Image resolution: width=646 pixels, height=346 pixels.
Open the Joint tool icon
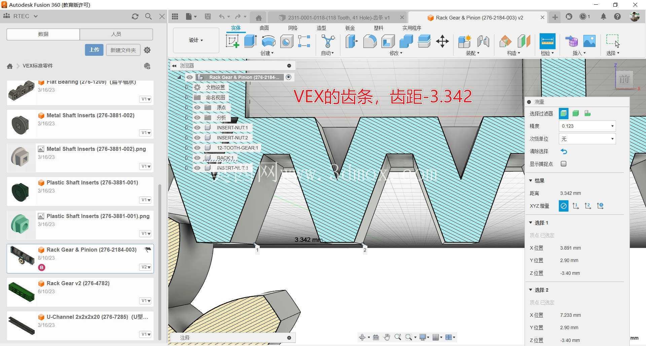click(483, 41)
